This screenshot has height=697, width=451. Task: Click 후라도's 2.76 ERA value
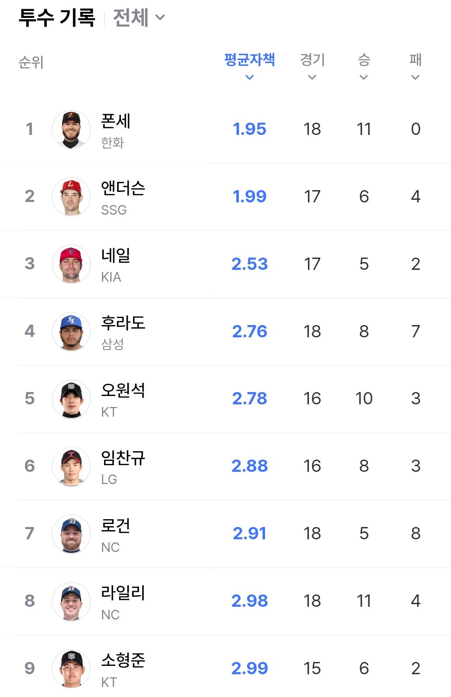click(249, 332)
